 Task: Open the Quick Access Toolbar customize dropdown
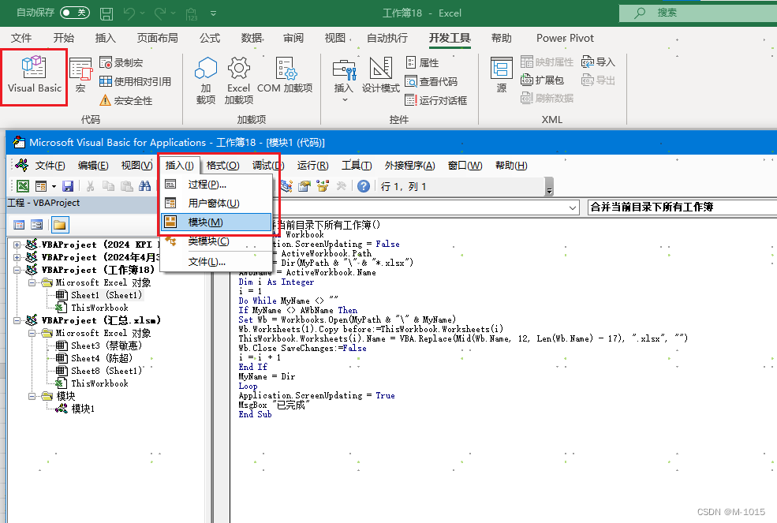(214, 13)
